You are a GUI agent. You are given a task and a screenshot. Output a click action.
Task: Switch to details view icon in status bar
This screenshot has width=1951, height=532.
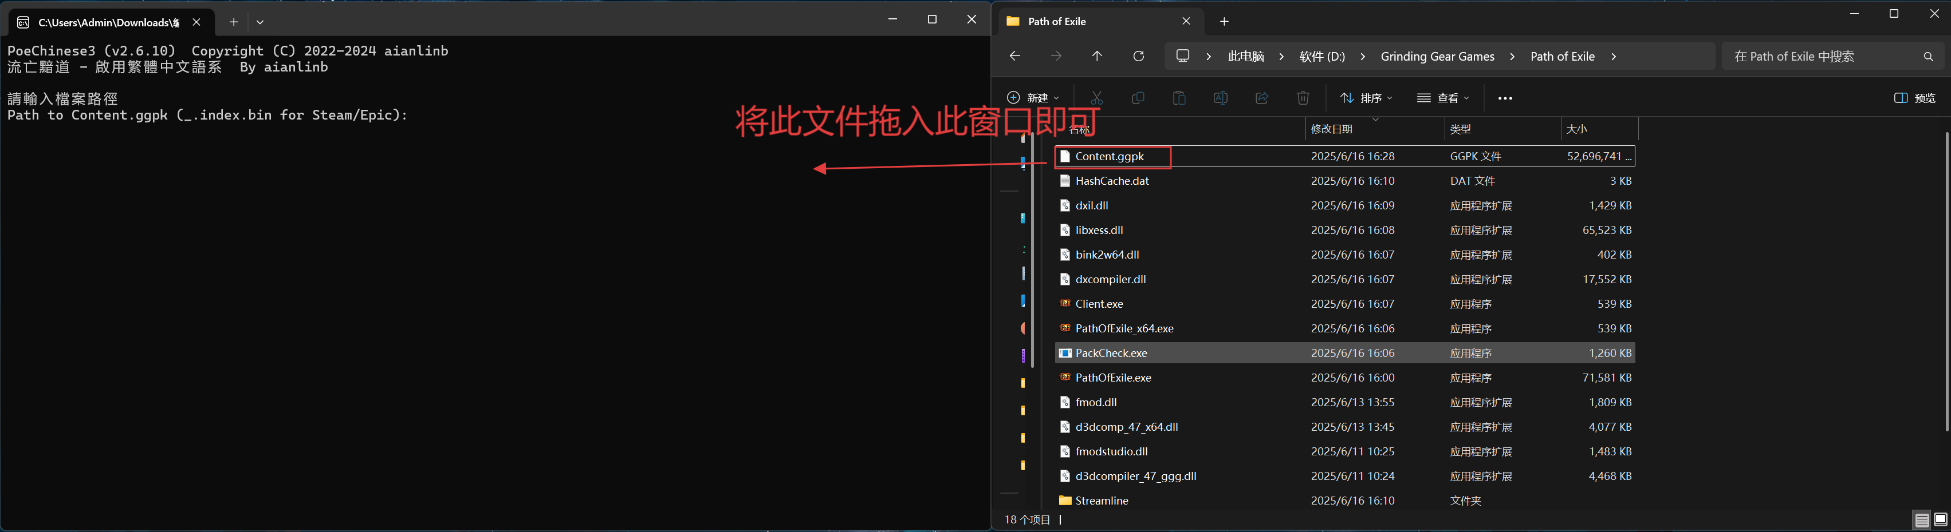click(1922, 520)
